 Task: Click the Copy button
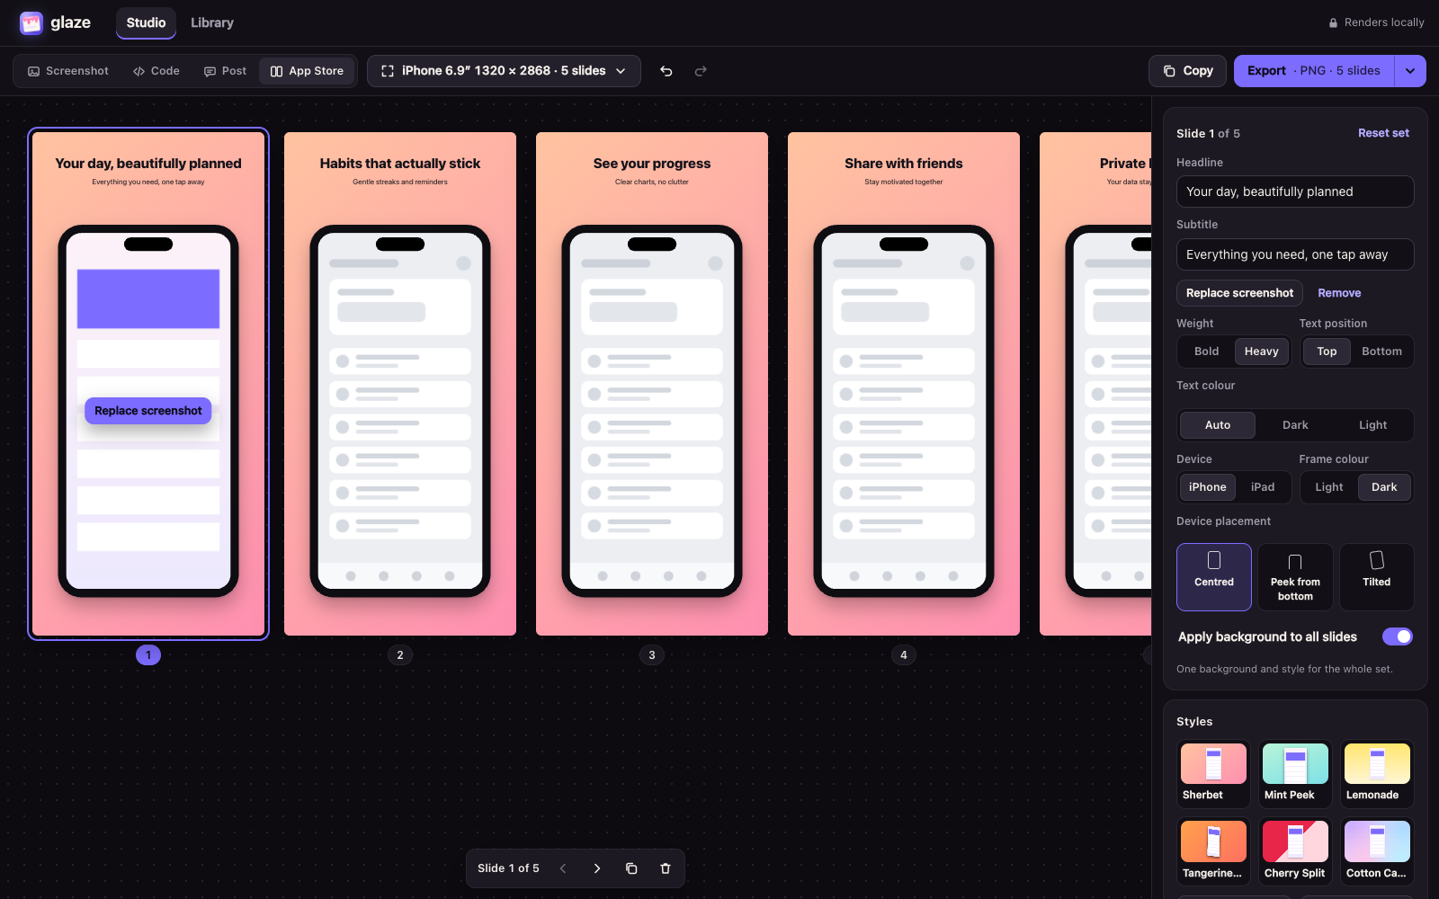click(1187, 71)
